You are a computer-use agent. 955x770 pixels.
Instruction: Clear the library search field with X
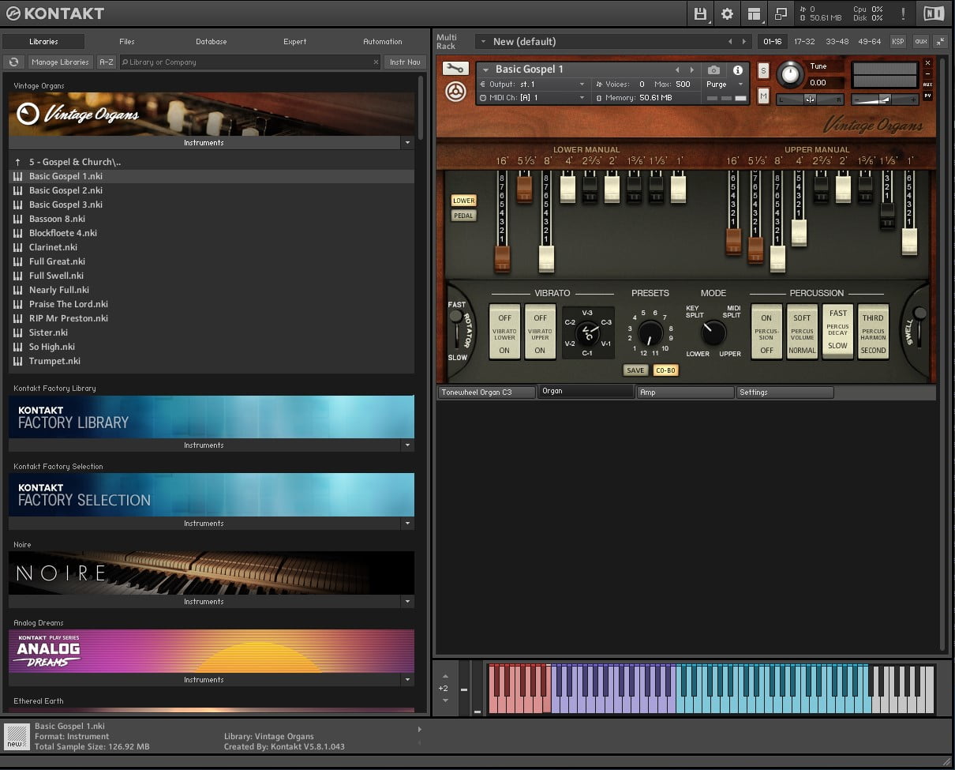[x=376, y=62]
